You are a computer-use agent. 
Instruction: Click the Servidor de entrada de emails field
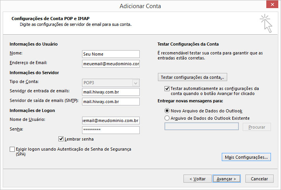[x=111, y=92]
